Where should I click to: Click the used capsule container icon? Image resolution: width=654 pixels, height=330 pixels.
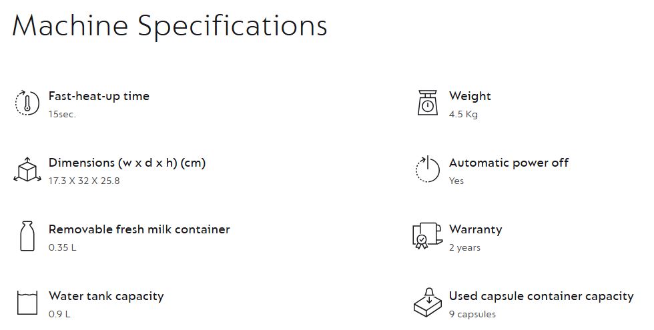427,302
